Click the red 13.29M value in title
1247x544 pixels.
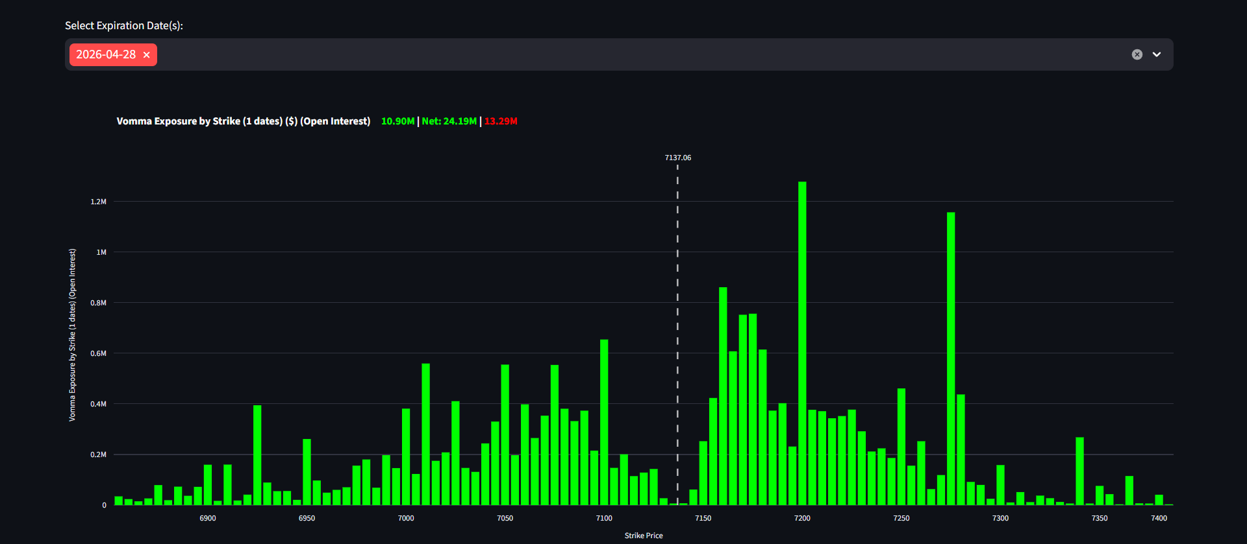[x=501, y=121]
